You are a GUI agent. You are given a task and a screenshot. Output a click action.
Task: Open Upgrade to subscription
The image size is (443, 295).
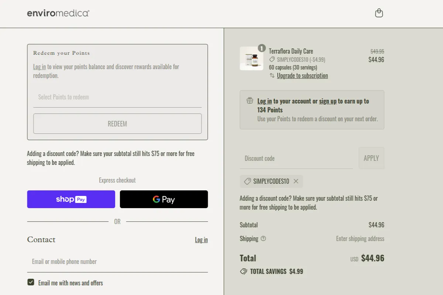(x=303, y=75)
